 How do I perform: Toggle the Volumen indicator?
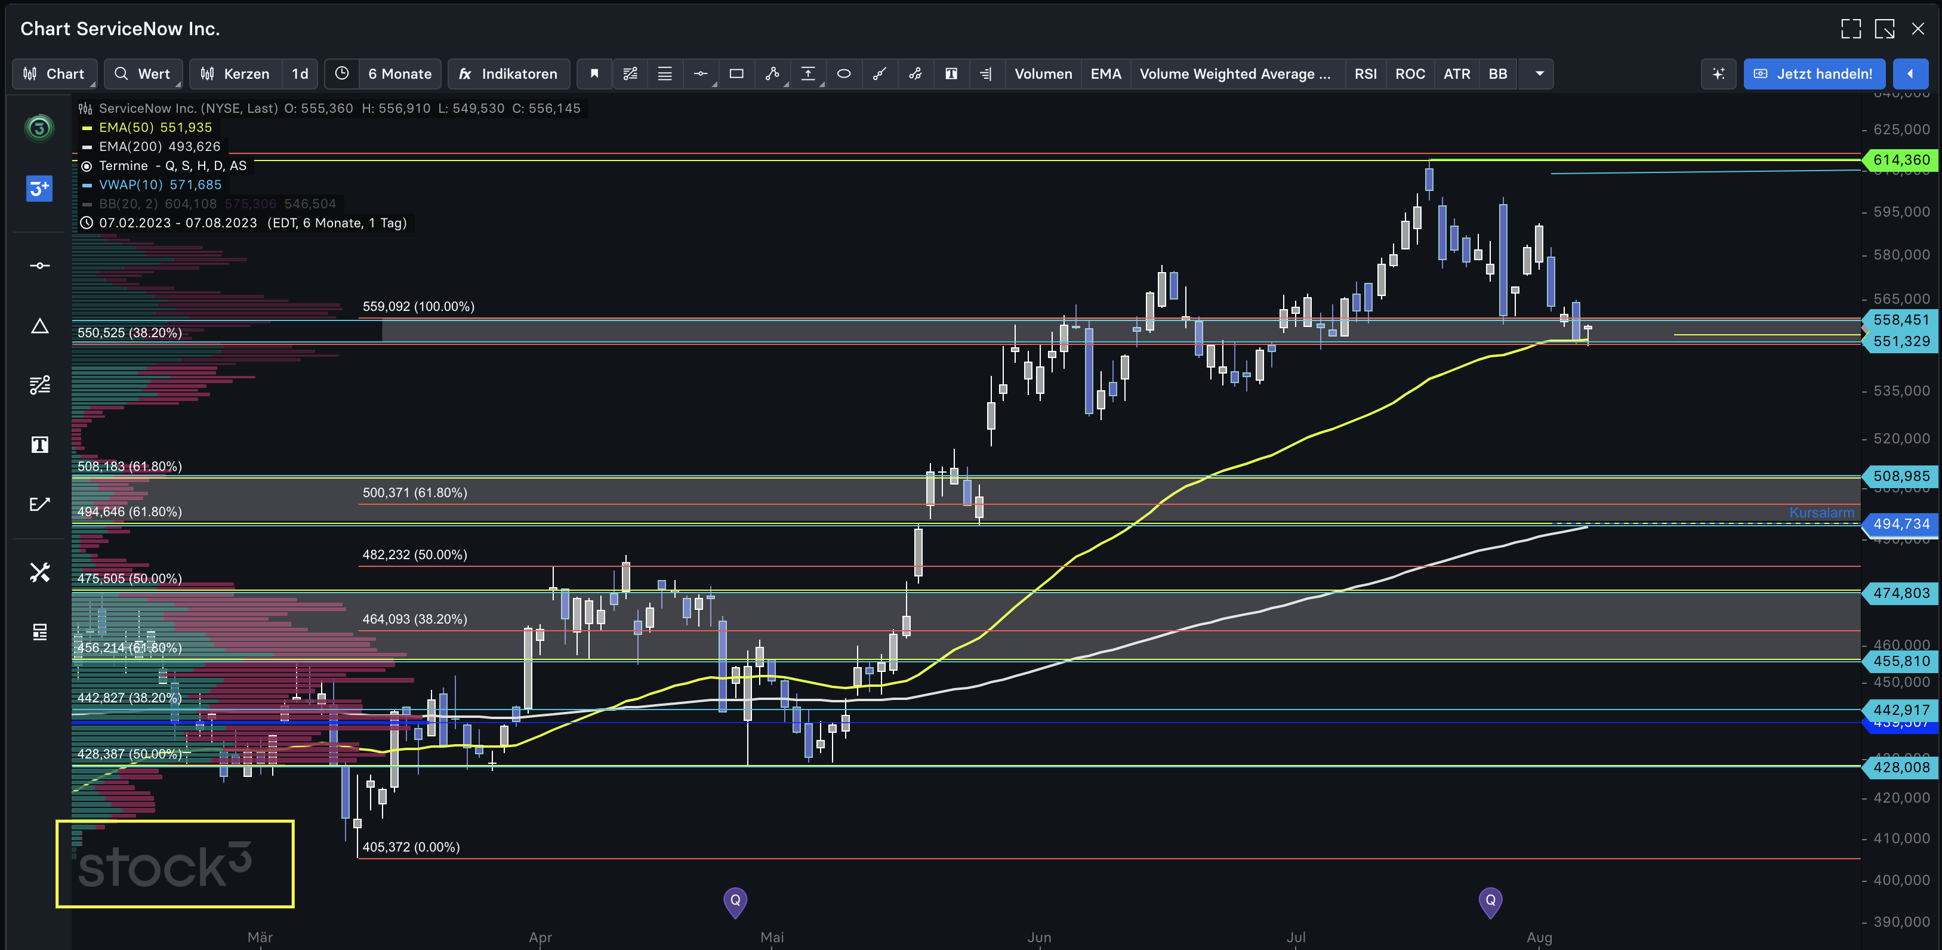point(1043,74)
